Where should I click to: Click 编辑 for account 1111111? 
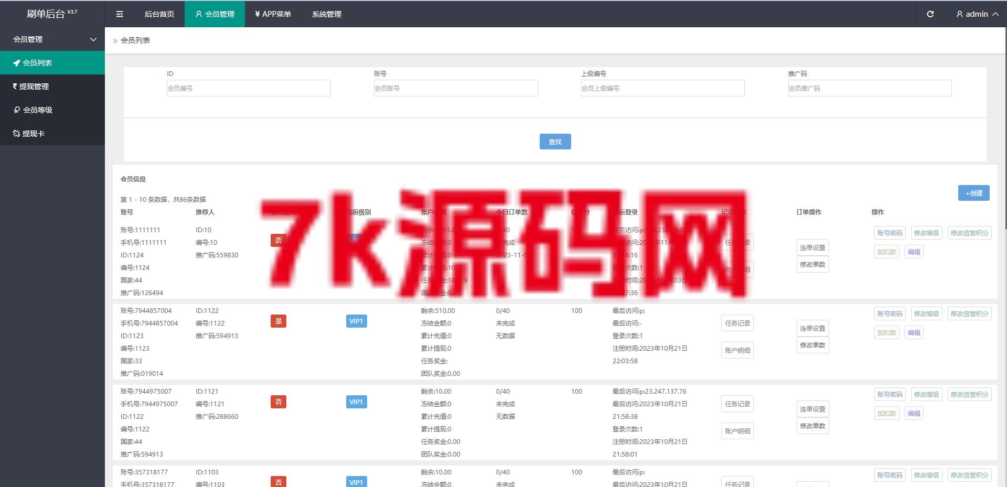coord(914,252)
